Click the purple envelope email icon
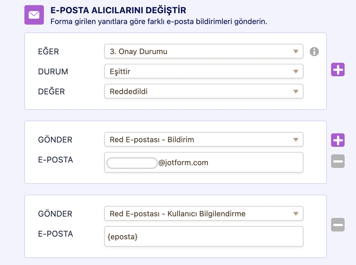Image resolution: width=356 pixels, height=265 pixels. pos(34,15)
